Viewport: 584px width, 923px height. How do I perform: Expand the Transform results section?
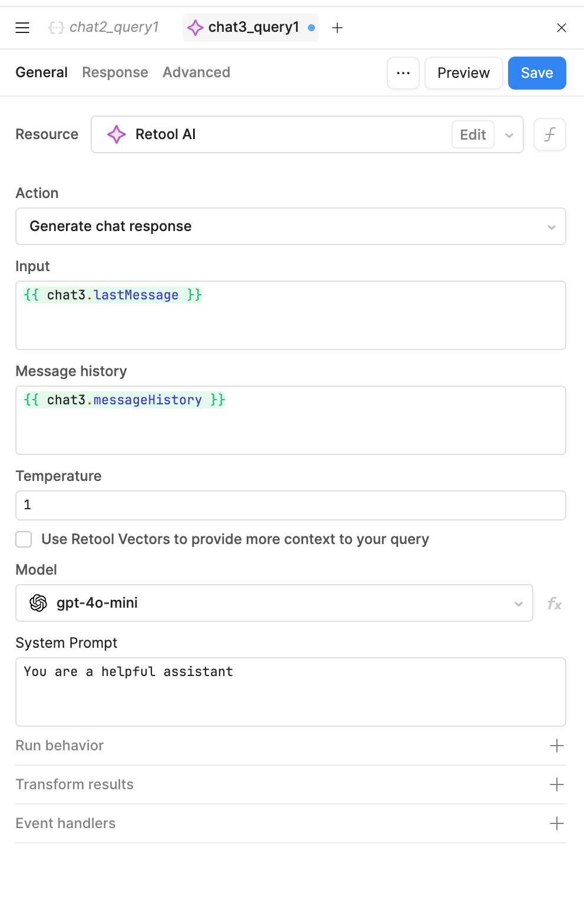tap(291, 784)
